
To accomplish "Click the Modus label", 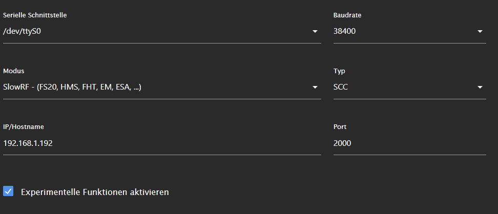I will click(13, 71).
